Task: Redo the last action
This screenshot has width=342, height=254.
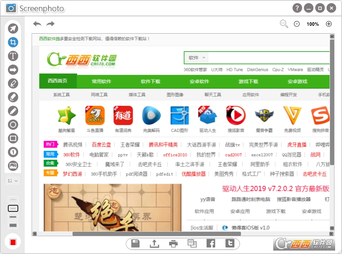Action: click(51, 24)
